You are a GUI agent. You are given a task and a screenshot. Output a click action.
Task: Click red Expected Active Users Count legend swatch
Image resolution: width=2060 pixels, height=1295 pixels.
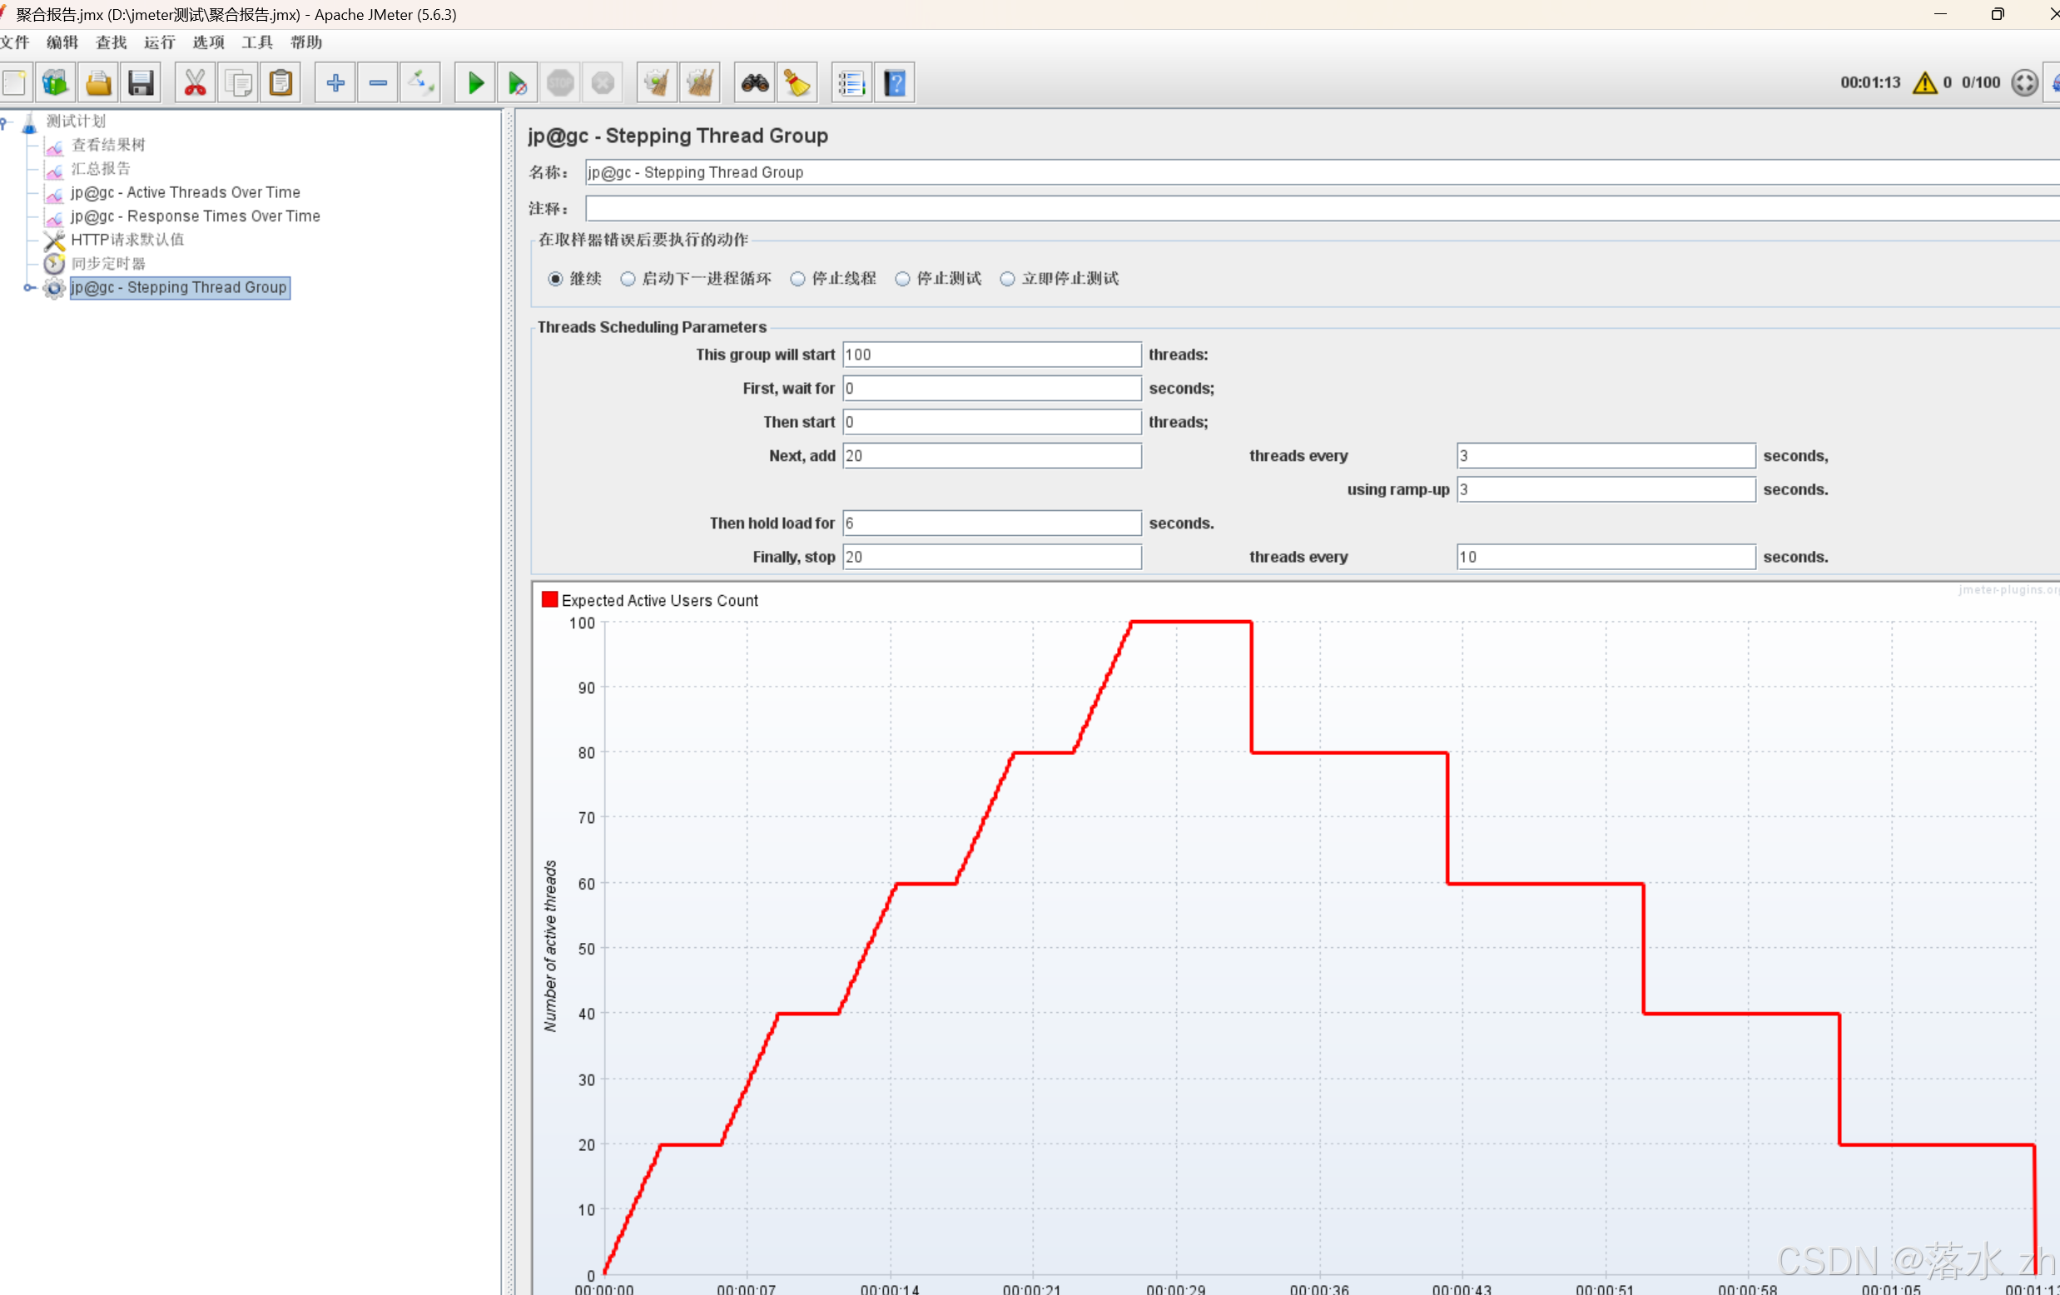(550, 599)
